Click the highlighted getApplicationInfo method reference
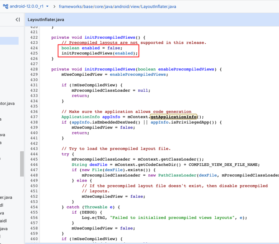 point(173,117)
